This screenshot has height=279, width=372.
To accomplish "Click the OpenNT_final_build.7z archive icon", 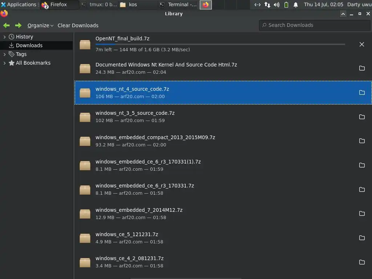I will click(x=85, y=45).
